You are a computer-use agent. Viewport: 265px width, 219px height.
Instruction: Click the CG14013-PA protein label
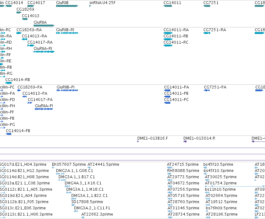point(35,93)
